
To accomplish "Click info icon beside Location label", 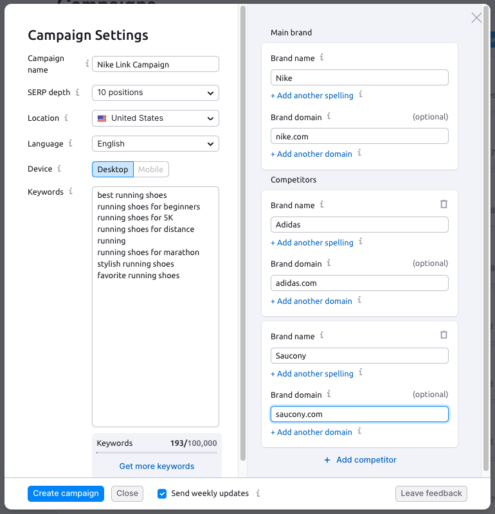I will (66, 118).
